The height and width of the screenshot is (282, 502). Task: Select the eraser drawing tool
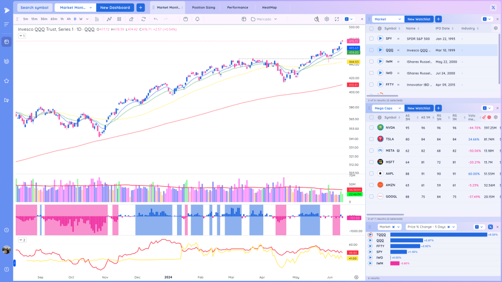[131, 19]
